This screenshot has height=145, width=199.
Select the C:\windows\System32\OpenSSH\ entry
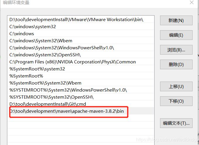click(x=81, y=55)
